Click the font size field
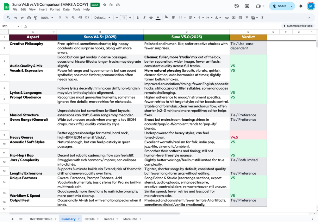Image resolution: width=318 pixels, height=222 pixels. pos(123,18)
